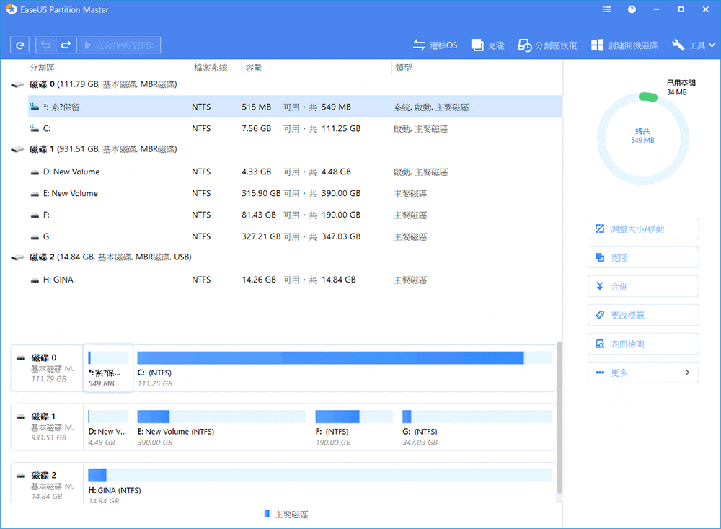Collapse the 磁碟 0 disk entry

[17, 84]
